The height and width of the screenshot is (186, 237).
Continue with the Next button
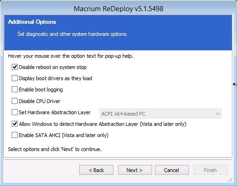[135, 170]
